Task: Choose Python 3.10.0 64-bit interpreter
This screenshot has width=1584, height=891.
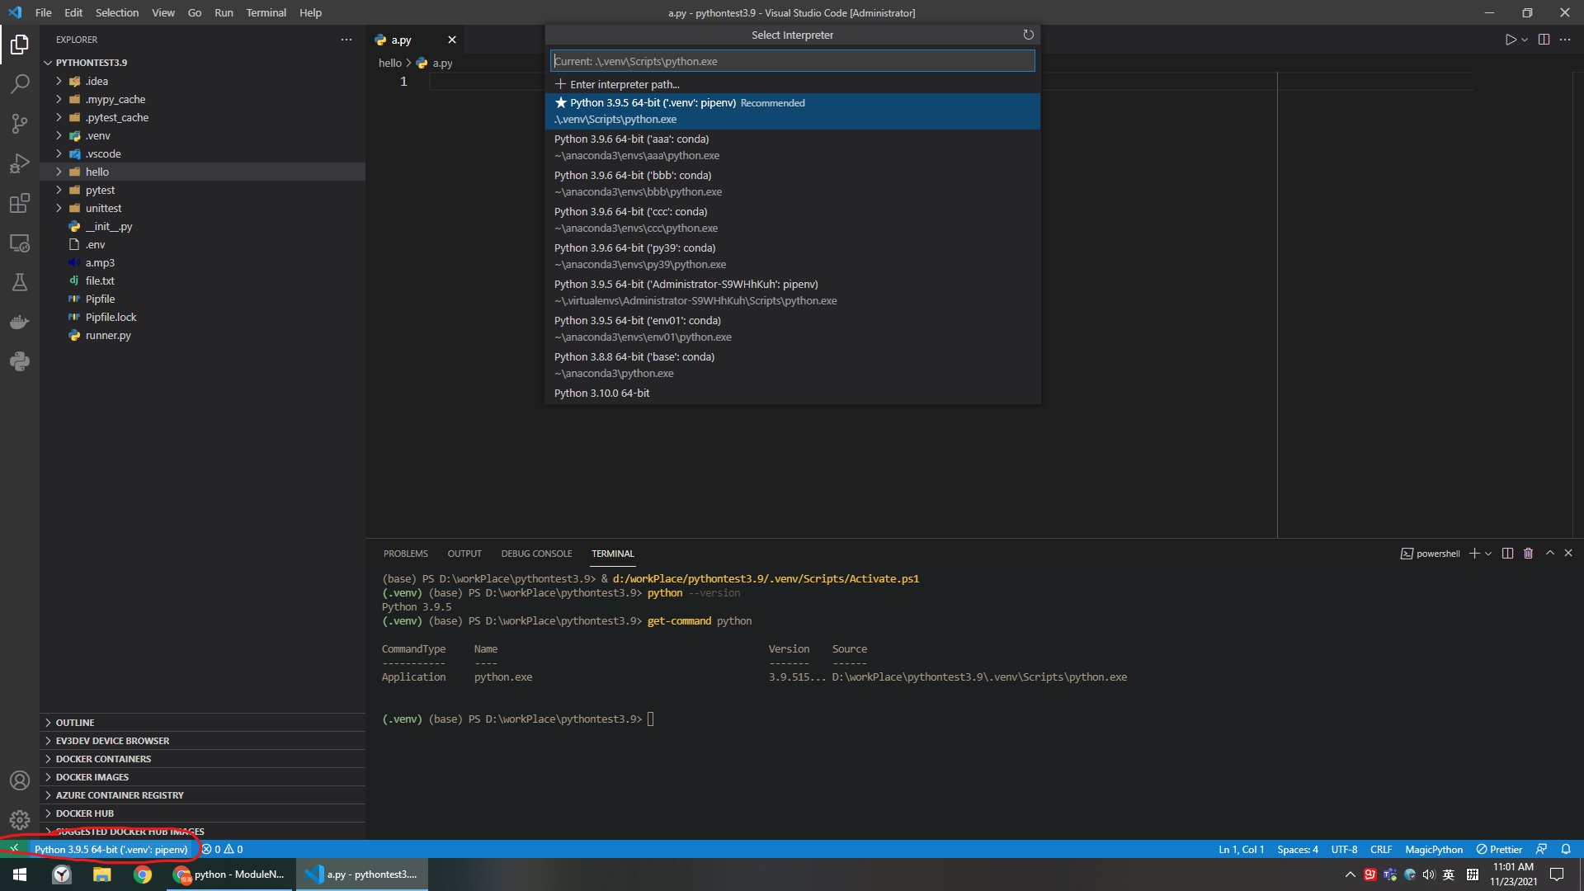Action: 792,394
